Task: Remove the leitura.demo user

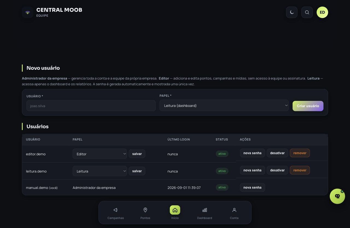Action: (300, 170)
